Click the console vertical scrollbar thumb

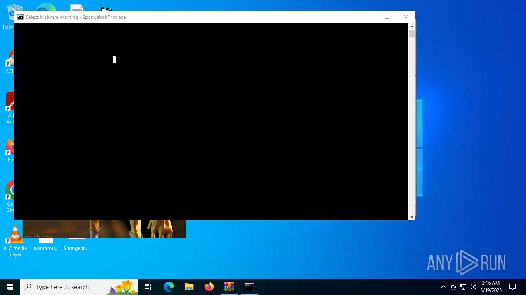click(x=412, y=34)
